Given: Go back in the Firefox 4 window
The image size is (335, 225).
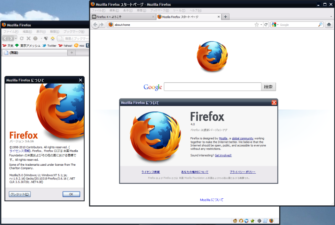Looking at the screenshot, I should point(95,25).
